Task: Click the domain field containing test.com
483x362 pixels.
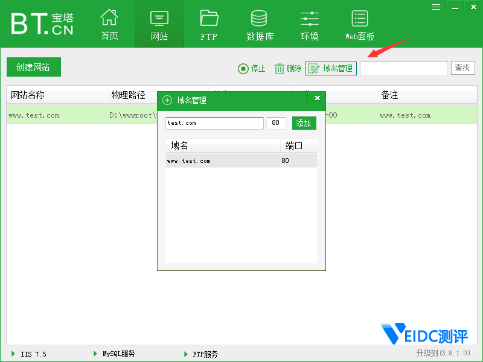Action: point(214,123)
